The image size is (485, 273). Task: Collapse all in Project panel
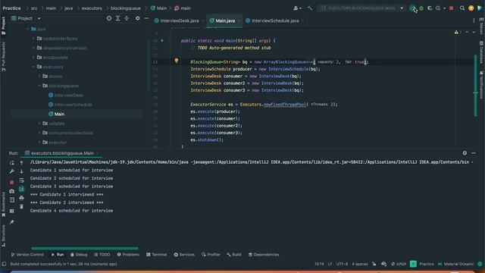pyautogui.click(x=127, y=18)
